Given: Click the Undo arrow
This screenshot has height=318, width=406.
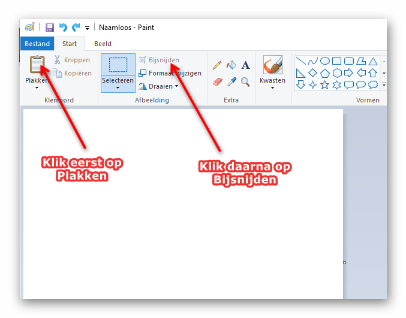Looking at the screenshot, I should [63, 28].
